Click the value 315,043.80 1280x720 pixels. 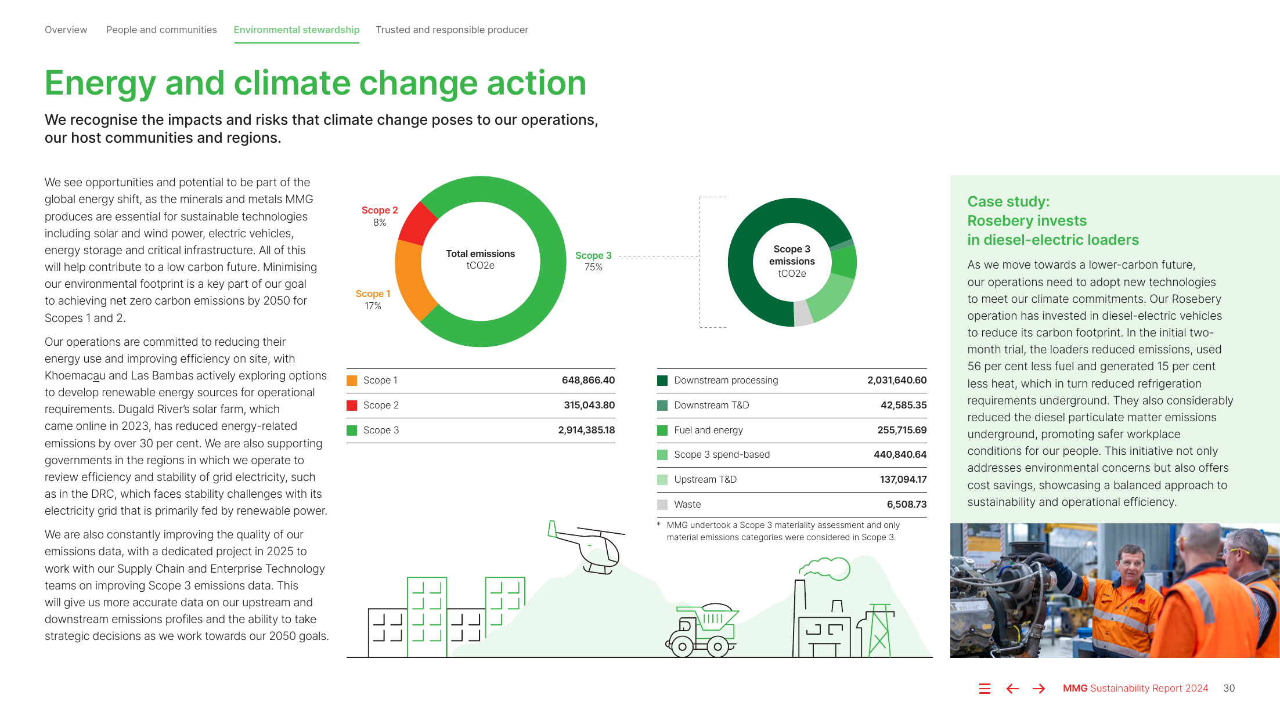pos(589,406)
